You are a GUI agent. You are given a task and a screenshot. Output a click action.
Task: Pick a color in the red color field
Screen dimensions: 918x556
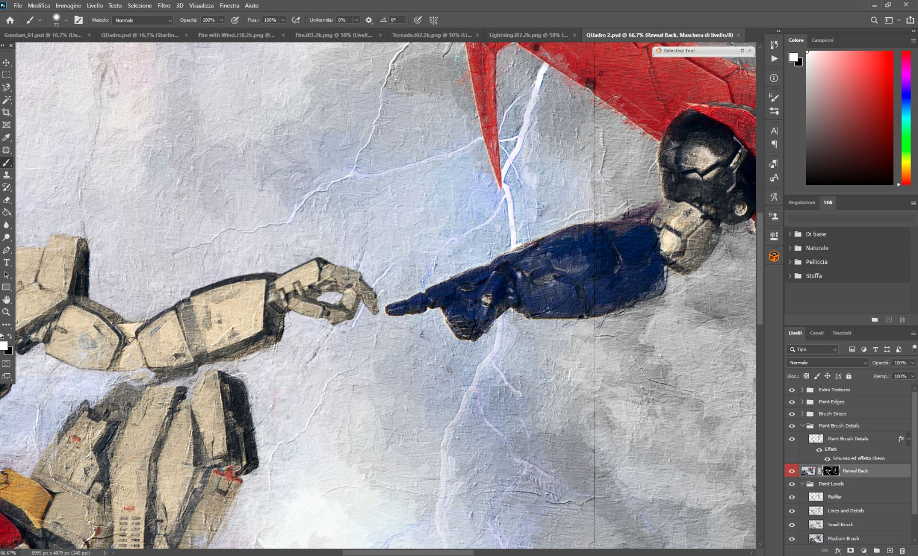click(850, 118)
